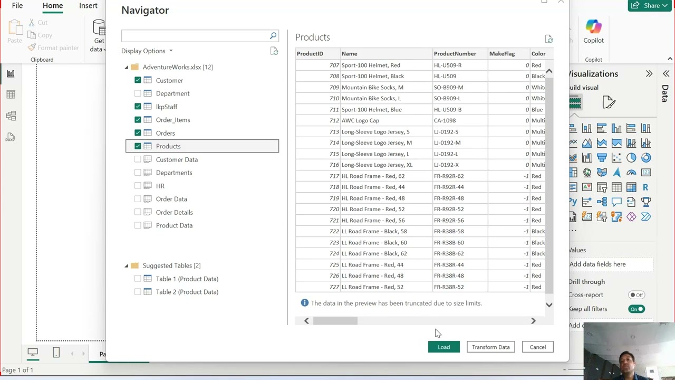Click the Load button
675x380 pixels.
pos(443,347)
